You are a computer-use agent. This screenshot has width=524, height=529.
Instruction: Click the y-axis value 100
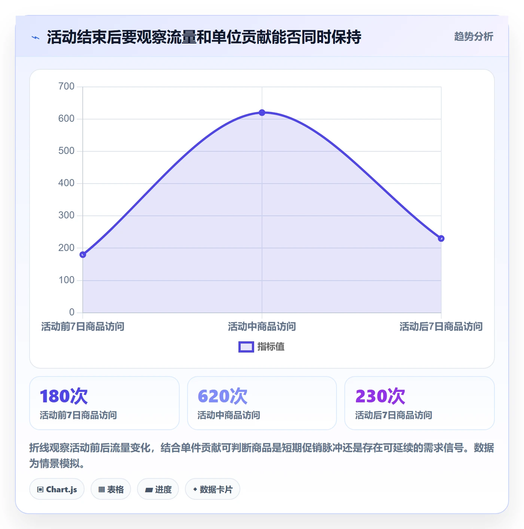(67, 280)
